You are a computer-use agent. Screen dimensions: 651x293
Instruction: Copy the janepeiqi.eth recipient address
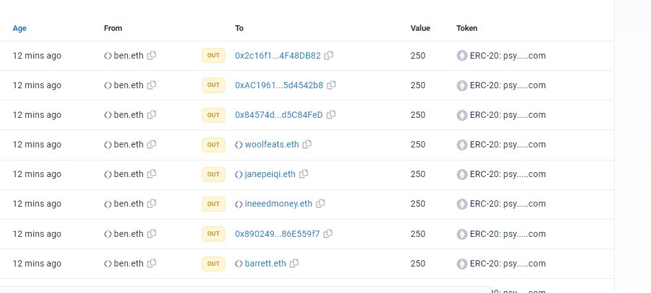click(304, 174)
